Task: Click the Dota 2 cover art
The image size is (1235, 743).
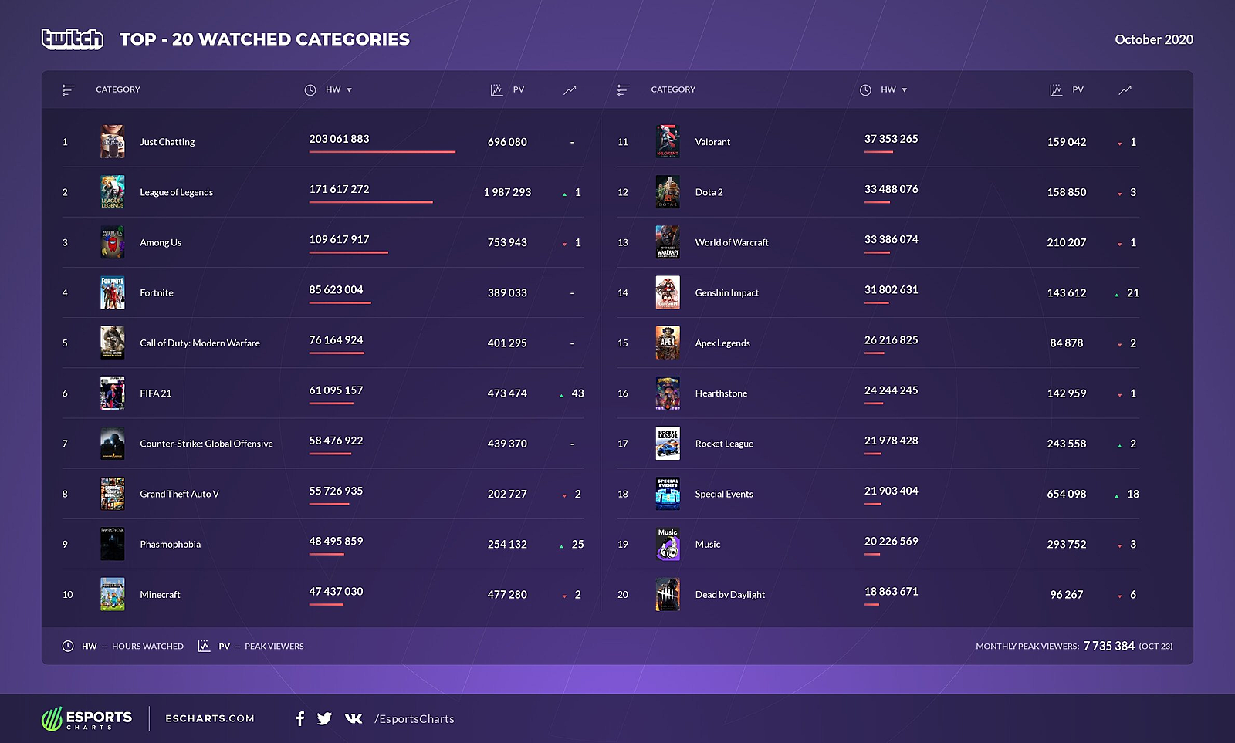Action: pyautogui.click(x=668, y=192)
